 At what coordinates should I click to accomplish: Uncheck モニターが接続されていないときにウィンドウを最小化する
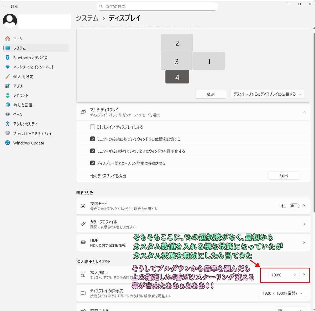coord(92,151)
